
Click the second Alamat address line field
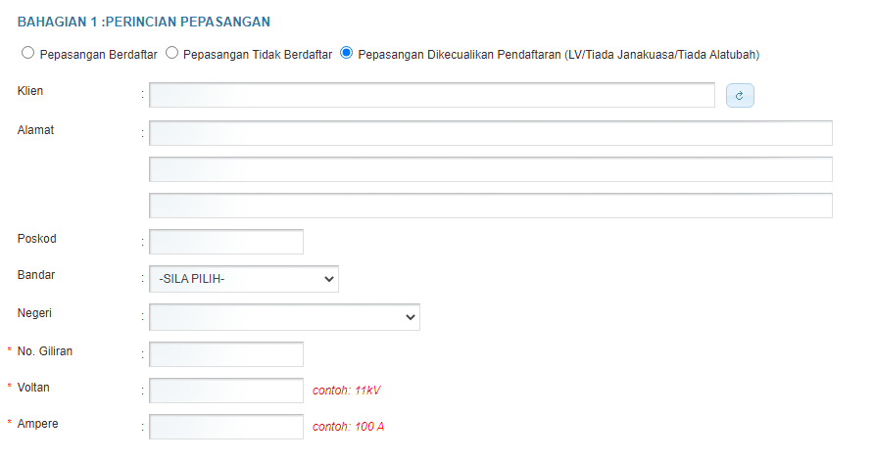pyautogui.click(x=491, y=169)
